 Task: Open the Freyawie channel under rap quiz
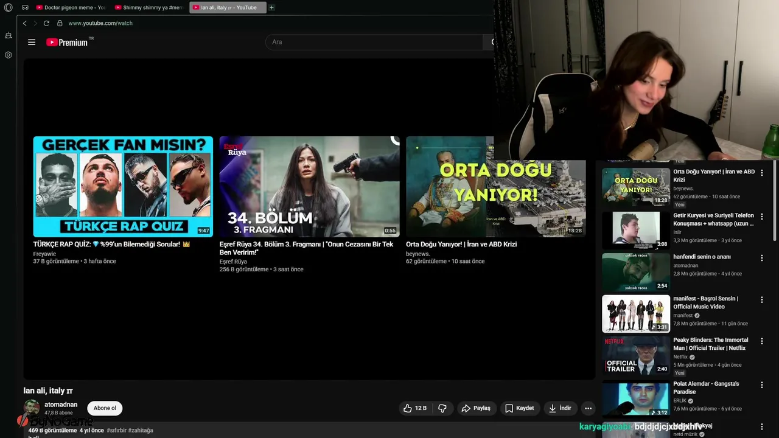(44, 254)
